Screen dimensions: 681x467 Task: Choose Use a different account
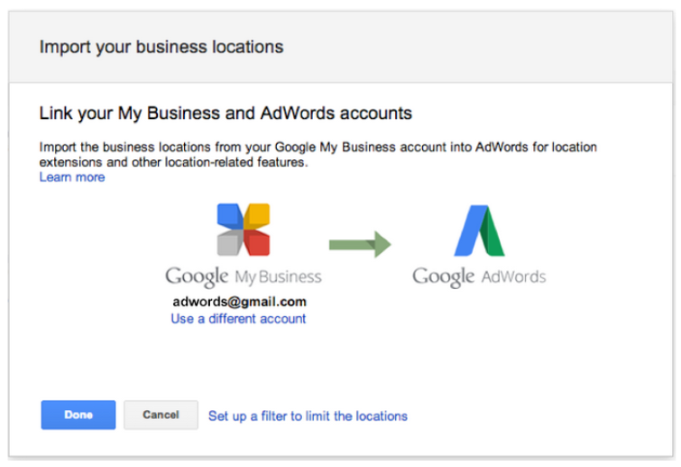tap(238, 319)
